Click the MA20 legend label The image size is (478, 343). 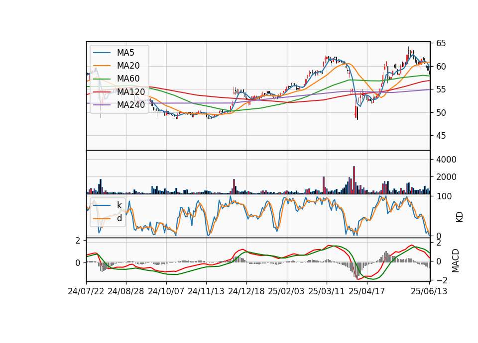[128, 66]
